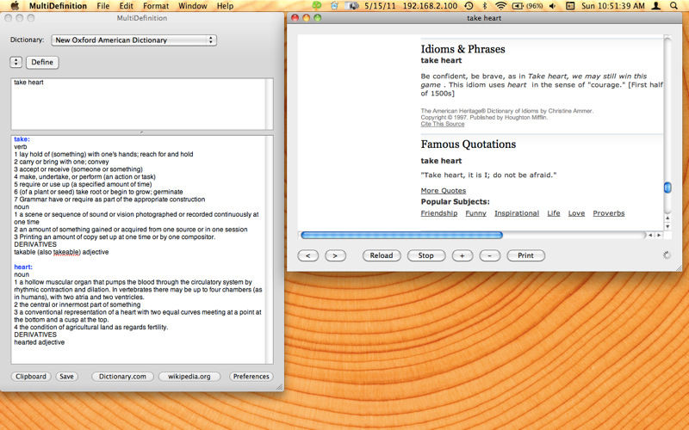This screenshot has height=430, width=689.
Task: Click the display icon left of 5/15/11
Action: click(351, 6)
